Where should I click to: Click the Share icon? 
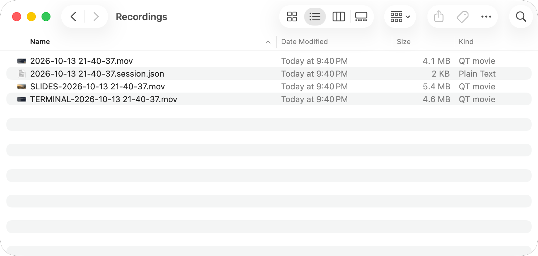click(439, 17)
